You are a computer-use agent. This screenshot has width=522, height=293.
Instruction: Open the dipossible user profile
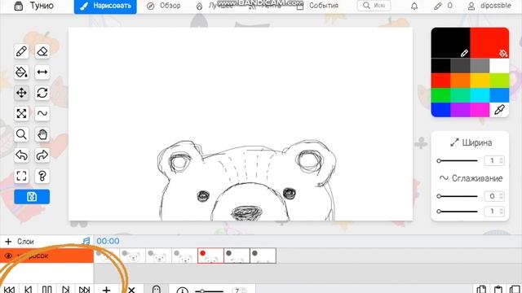(489, 6)
